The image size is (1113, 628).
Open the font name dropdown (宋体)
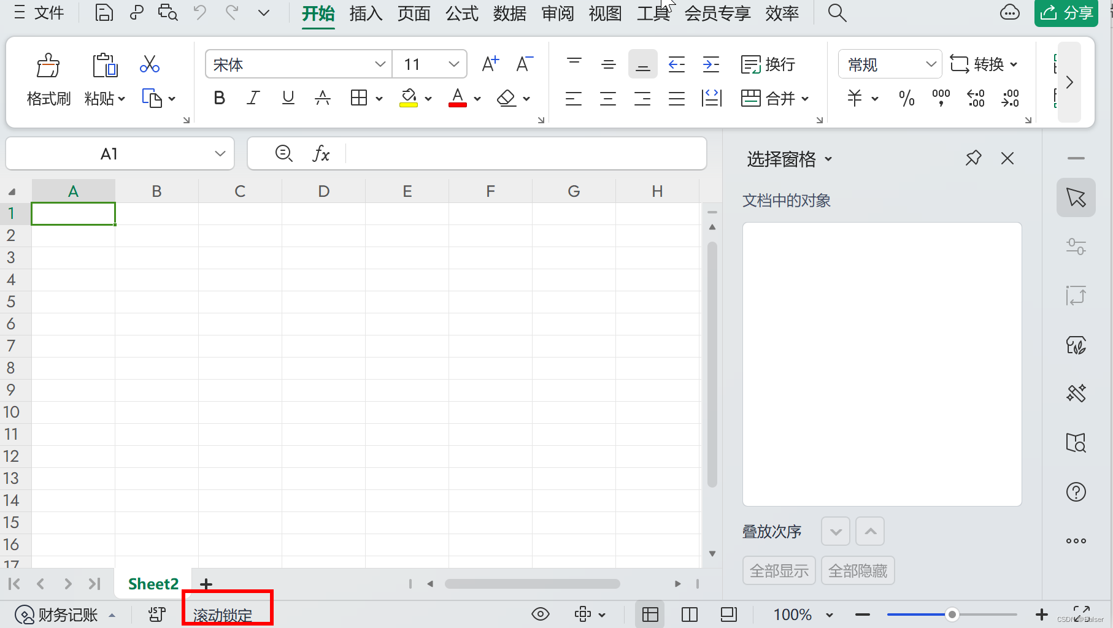(380, 64)
